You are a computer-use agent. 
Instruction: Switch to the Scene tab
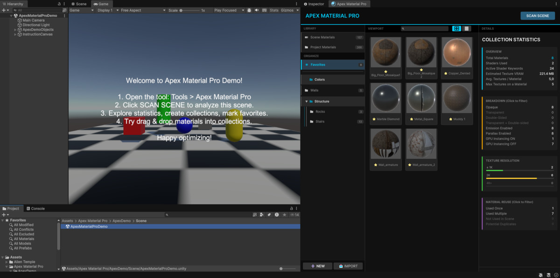pyautogui.click(x=79, y=4)
